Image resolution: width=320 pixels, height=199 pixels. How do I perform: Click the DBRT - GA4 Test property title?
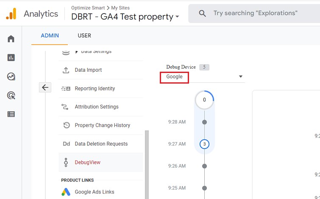[122, 17]
